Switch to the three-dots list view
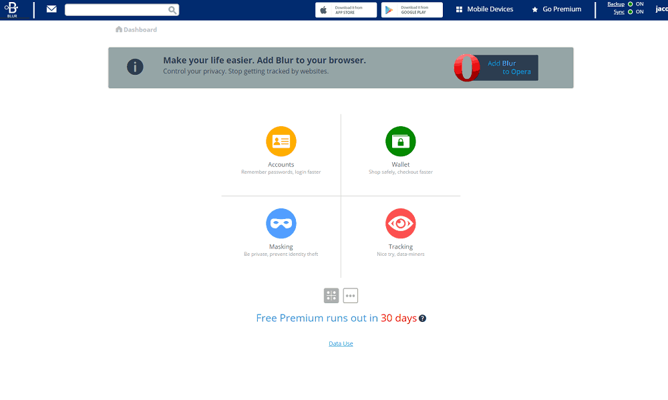 tap(351, 296)
